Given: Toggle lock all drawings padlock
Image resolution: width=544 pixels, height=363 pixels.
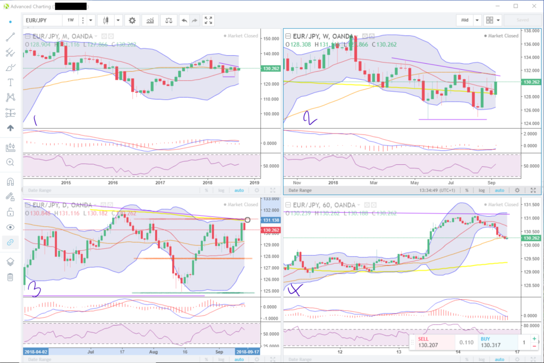Looking at the screenshot, I should (10, 212).
